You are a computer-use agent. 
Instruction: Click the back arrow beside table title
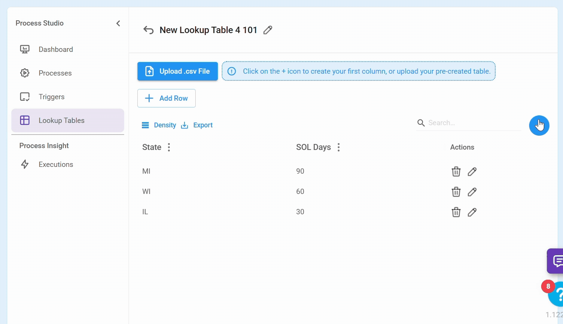coord(148,30)
